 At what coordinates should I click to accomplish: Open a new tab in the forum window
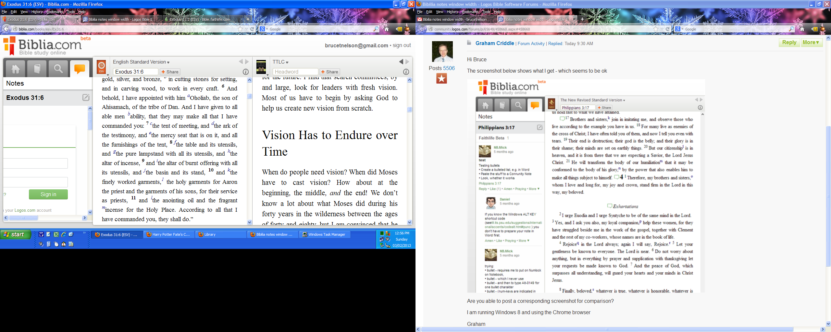coord(582,19)
